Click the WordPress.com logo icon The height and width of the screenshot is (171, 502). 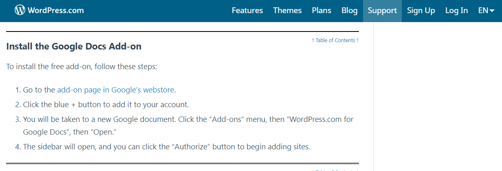(x=20, y=10)
